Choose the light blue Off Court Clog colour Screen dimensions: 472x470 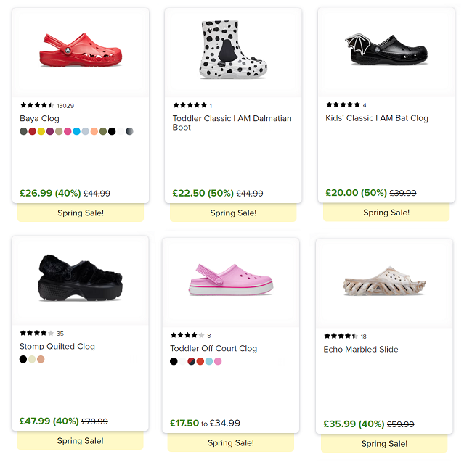tap(209, 361)
